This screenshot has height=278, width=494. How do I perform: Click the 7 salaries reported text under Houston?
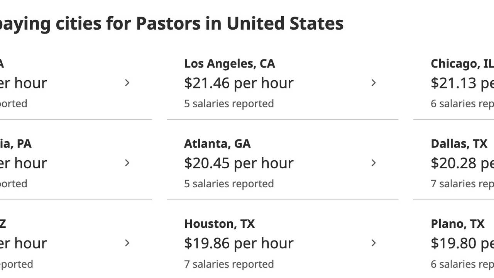(229, 264)
